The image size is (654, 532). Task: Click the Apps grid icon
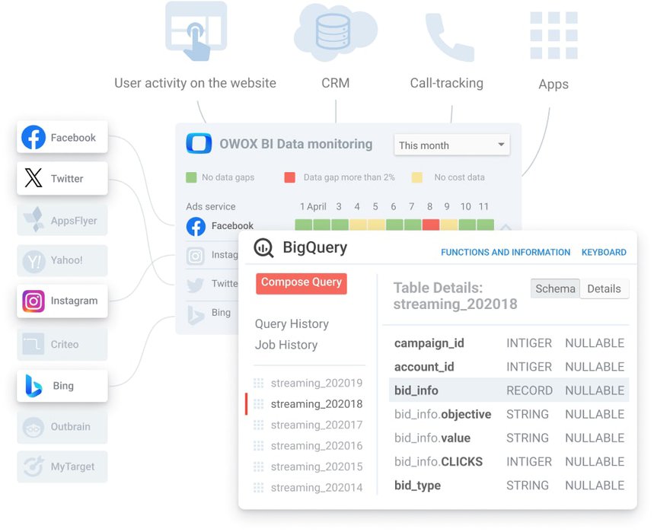pyautogui.click(x=554, y=36)
